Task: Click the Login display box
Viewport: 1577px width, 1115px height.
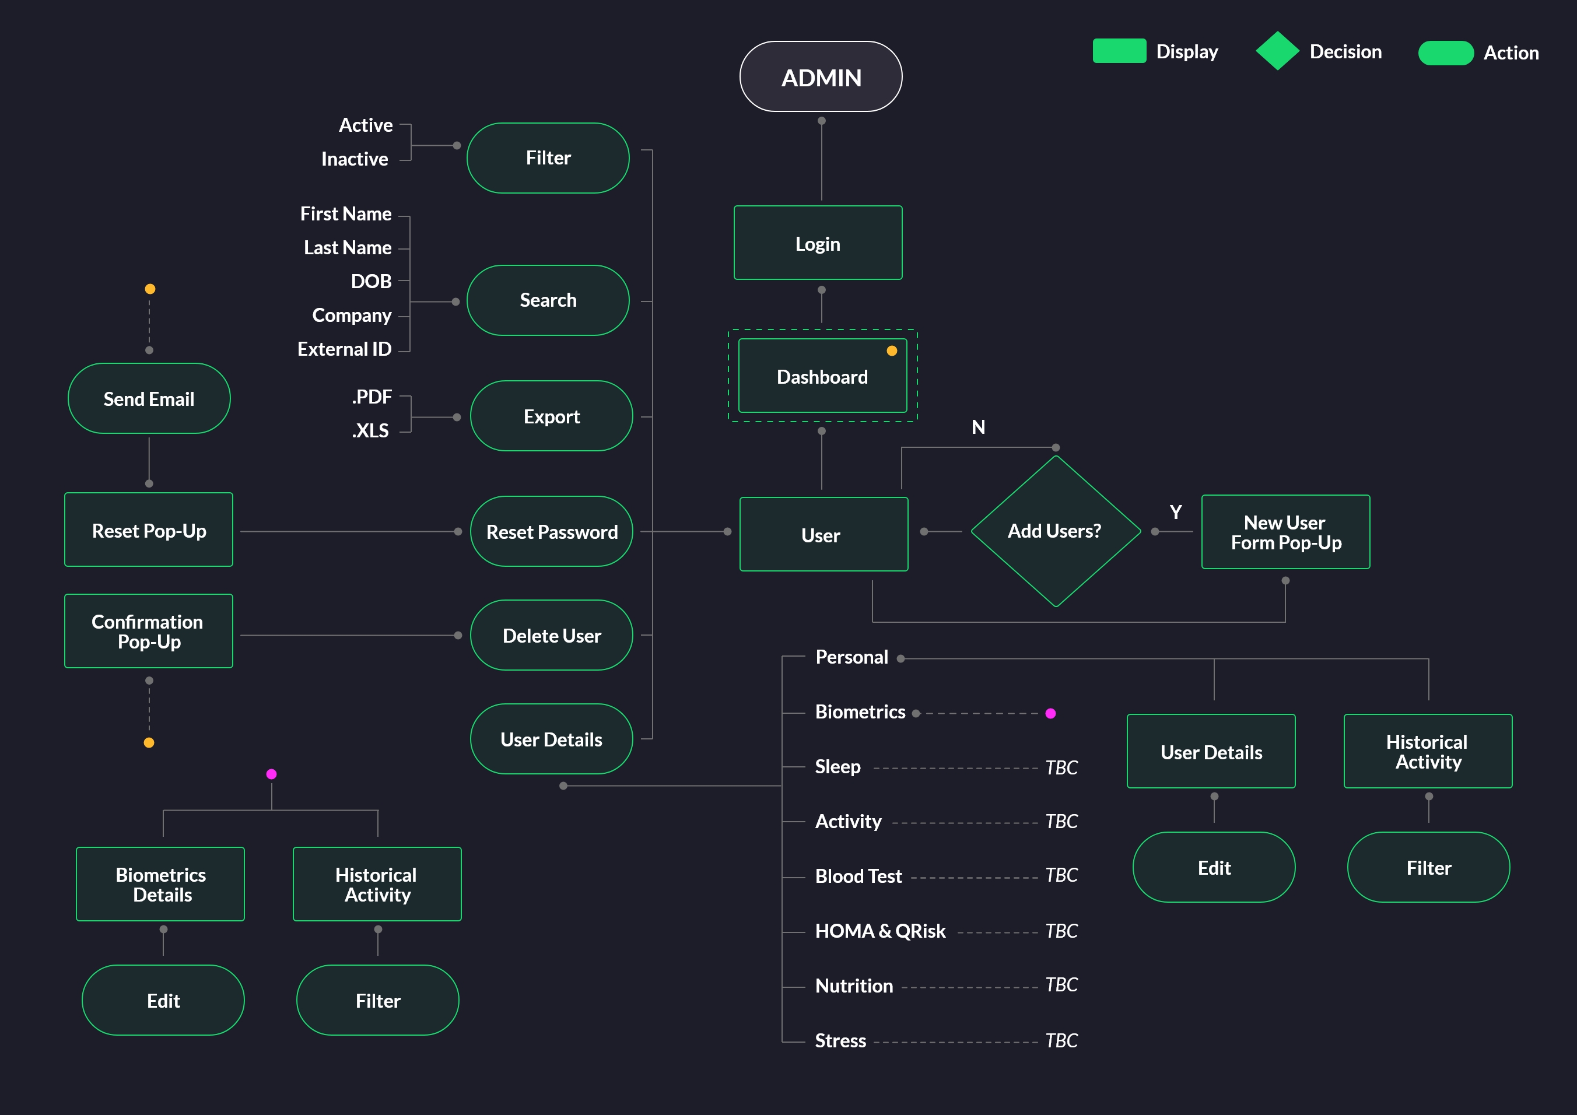Action: coord(817,243)
